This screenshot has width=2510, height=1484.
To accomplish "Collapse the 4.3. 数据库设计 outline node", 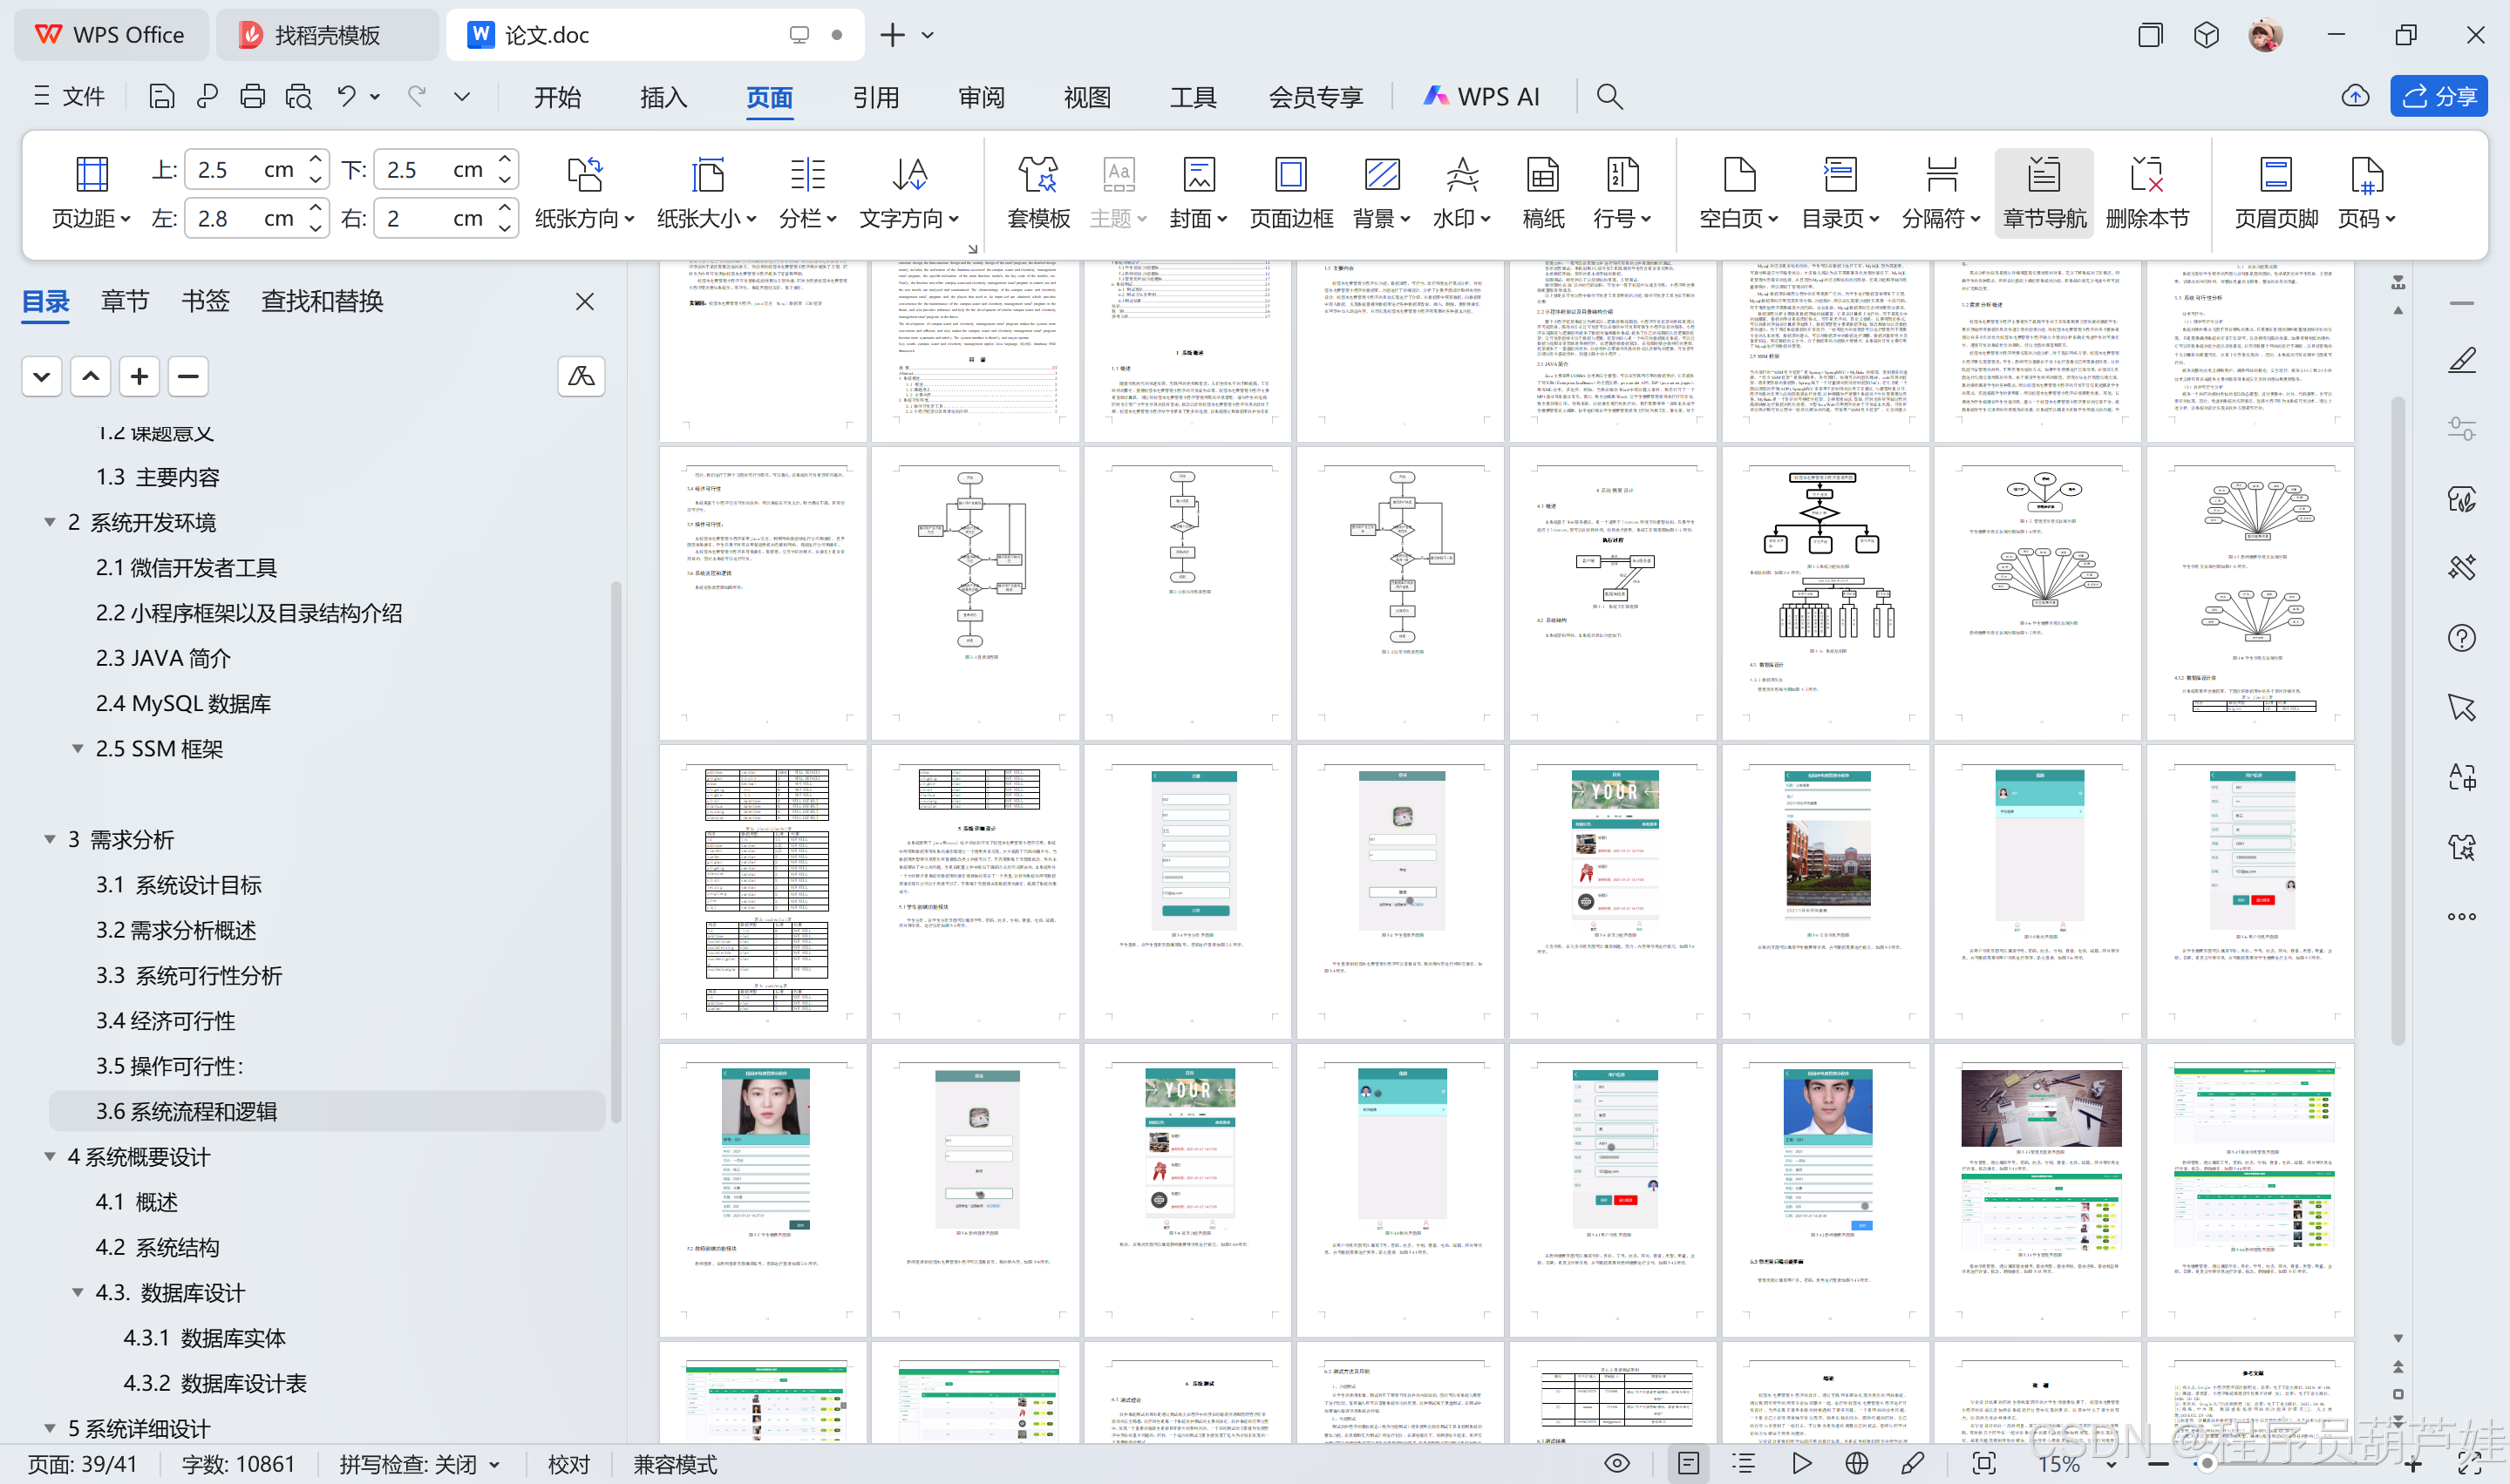I will [x=77, y=1292].
